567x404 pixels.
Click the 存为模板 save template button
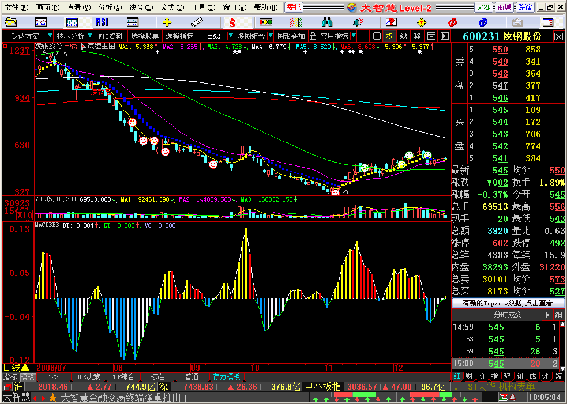(226, 377)
